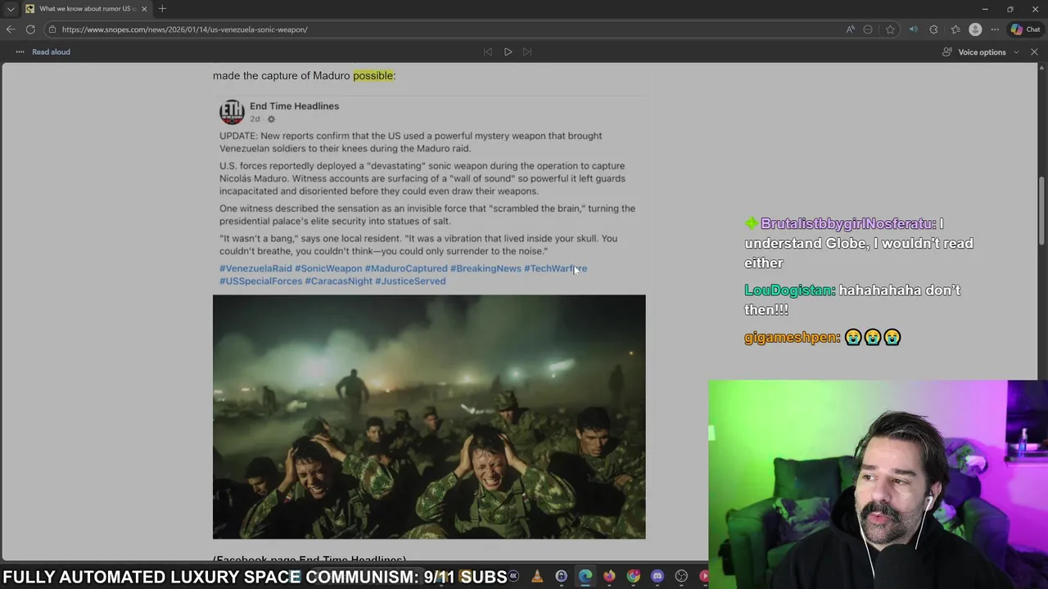Open the 4K downloader taskbar icon
The image size is (1048, 589).
pos(513,577)
